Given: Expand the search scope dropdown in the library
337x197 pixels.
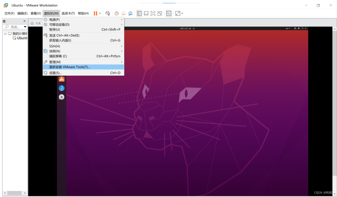Looking at the screenshot, I should click(x=25, y=27).
